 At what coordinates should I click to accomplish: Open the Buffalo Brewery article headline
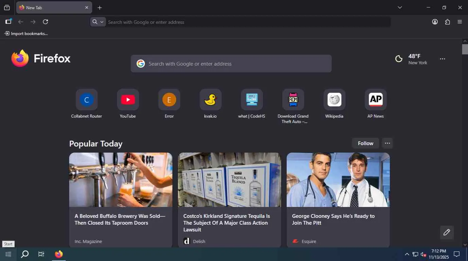[120, 220]
